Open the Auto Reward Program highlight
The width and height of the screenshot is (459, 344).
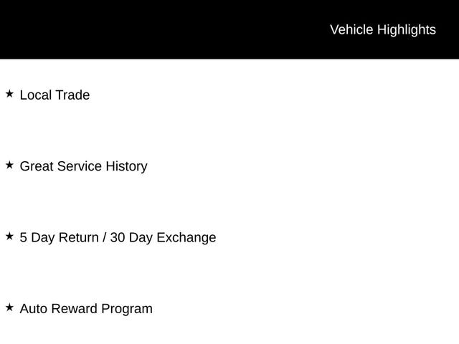pos(86,309)
